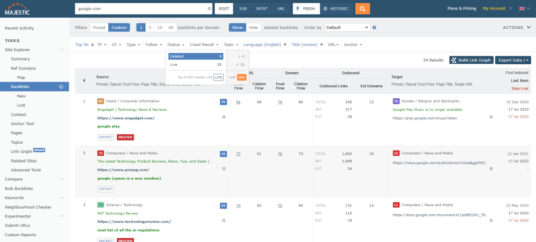Click the UK flag language icon
The image size is (536, 242).
click(x=522, y=8)
